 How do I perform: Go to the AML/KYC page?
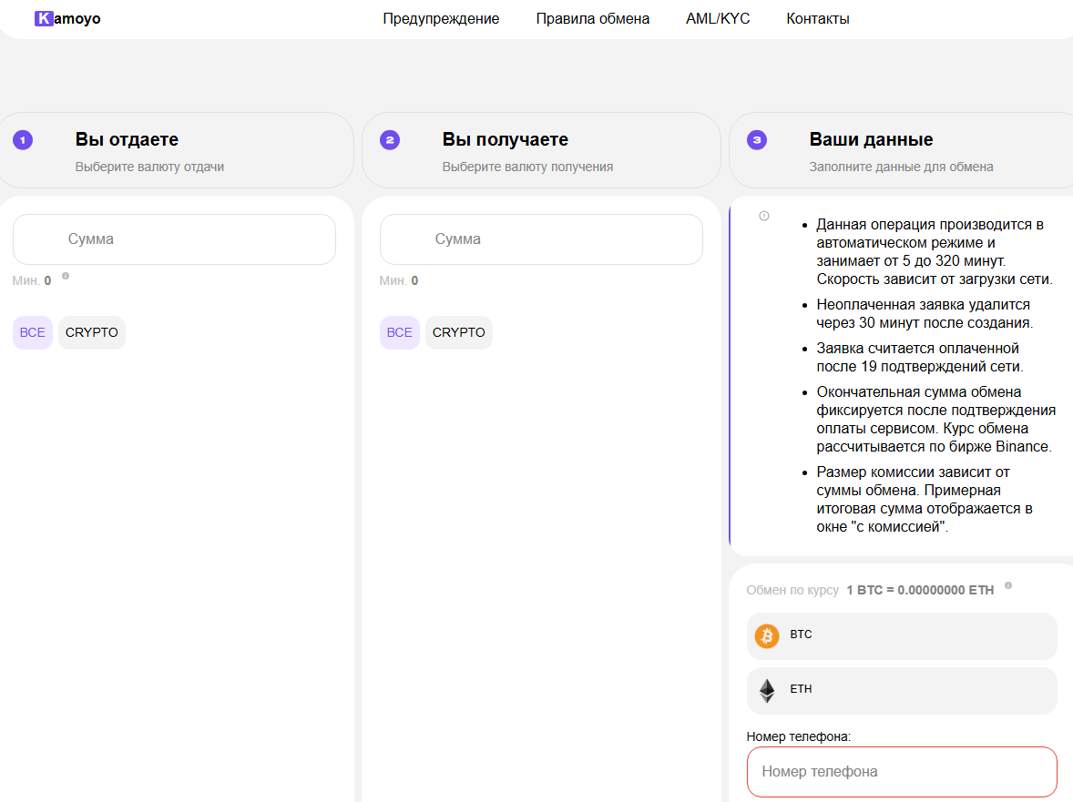pyautogui.click(x=718, y=18)
